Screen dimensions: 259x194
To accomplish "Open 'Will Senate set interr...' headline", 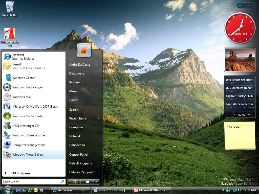I will tap(240, 81).
